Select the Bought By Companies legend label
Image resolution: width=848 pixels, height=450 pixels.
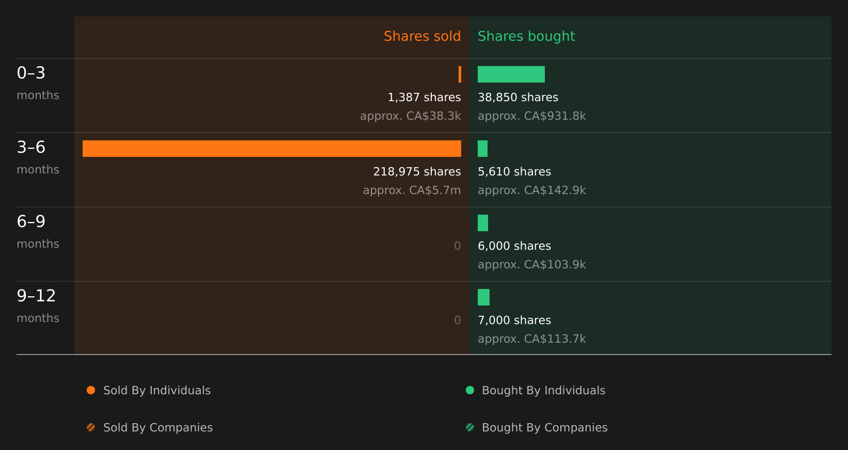pos(545,428)
